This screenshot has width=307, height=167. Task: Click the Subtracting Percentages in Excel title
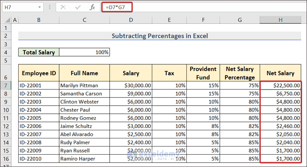click(x=159, y=36)
